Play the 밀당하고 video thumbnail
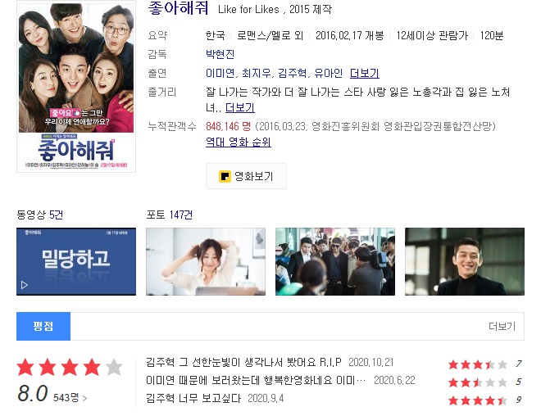The image size is (541, 416). (76, 261)
